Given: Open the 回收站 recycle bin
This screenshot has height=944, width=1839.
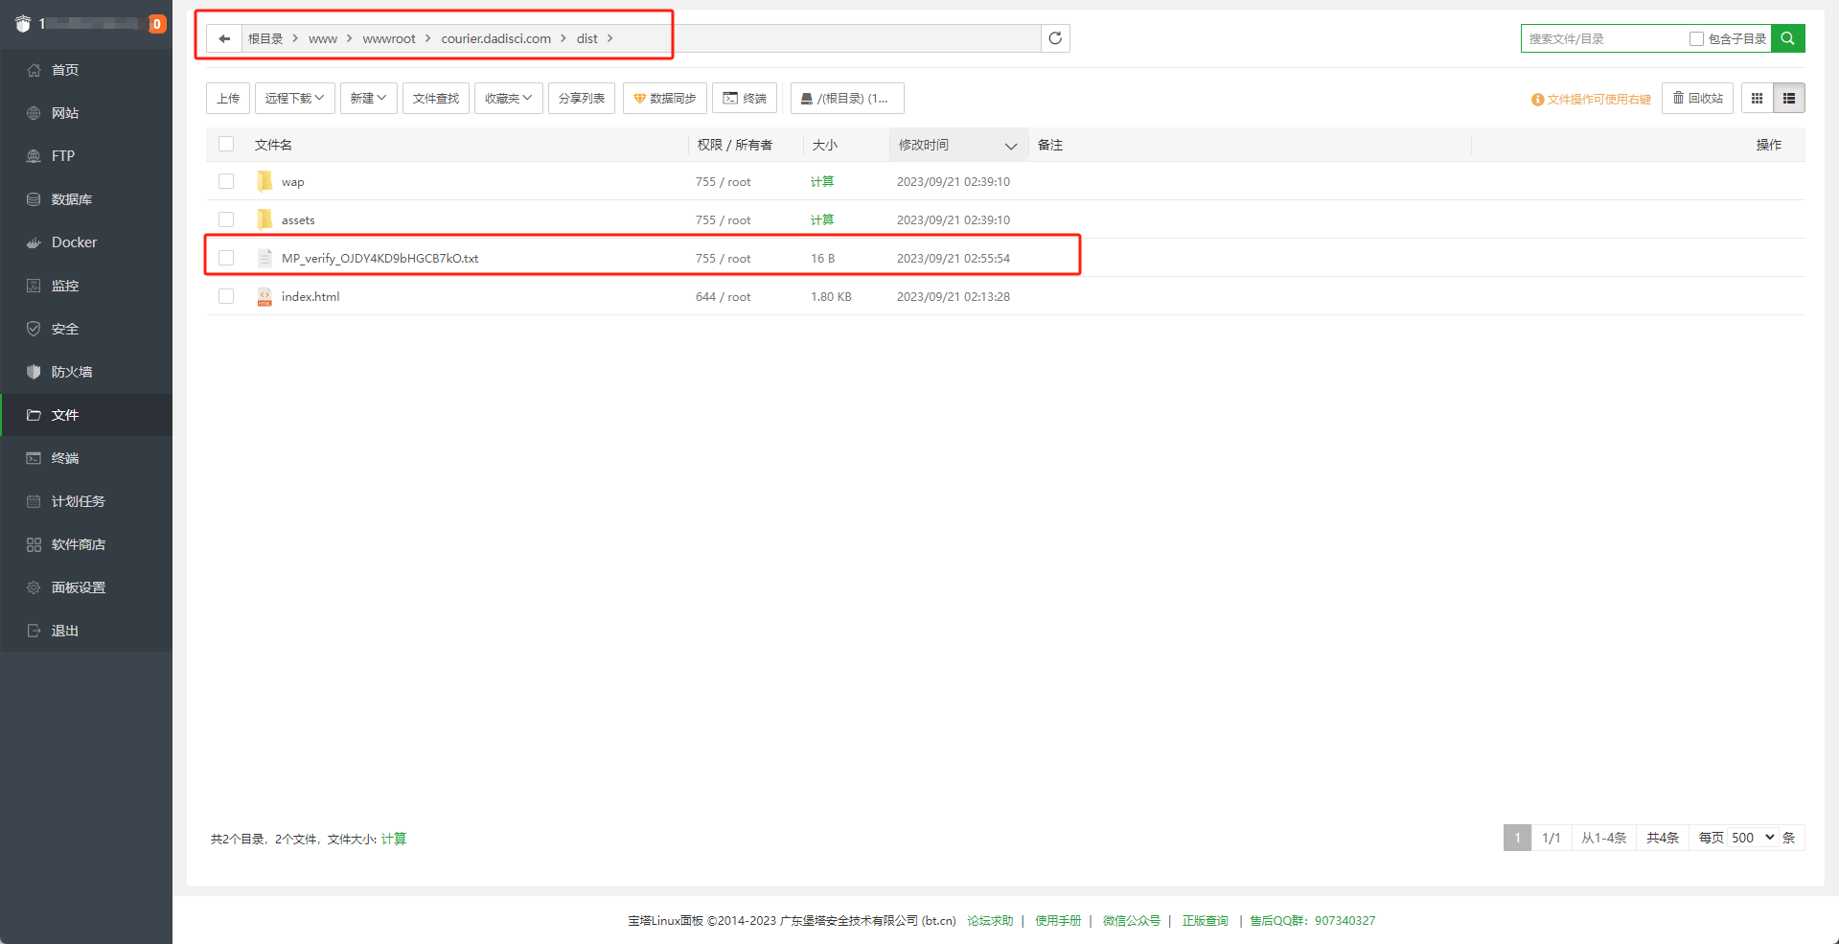Looking at the screenshot, I should tap(1697, 98).
